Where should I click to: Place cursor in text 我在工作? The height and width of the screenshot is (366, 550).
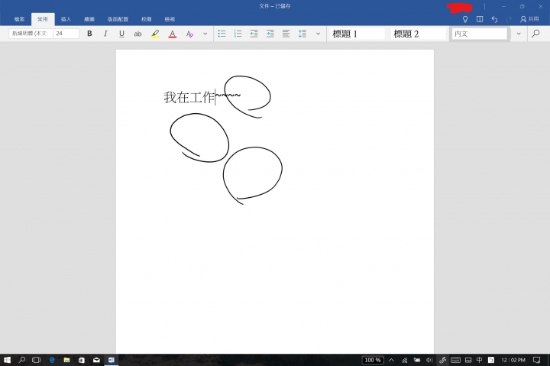[x=189, y=97]
